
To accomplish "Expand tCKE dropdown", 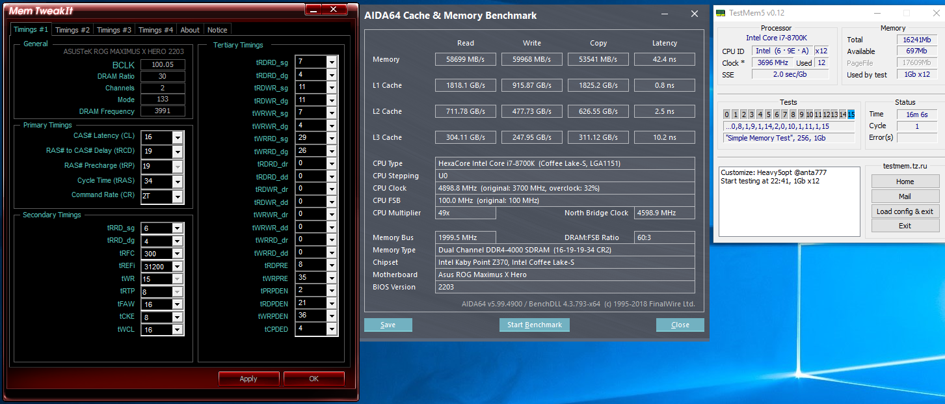I will (x=178, y=317).
